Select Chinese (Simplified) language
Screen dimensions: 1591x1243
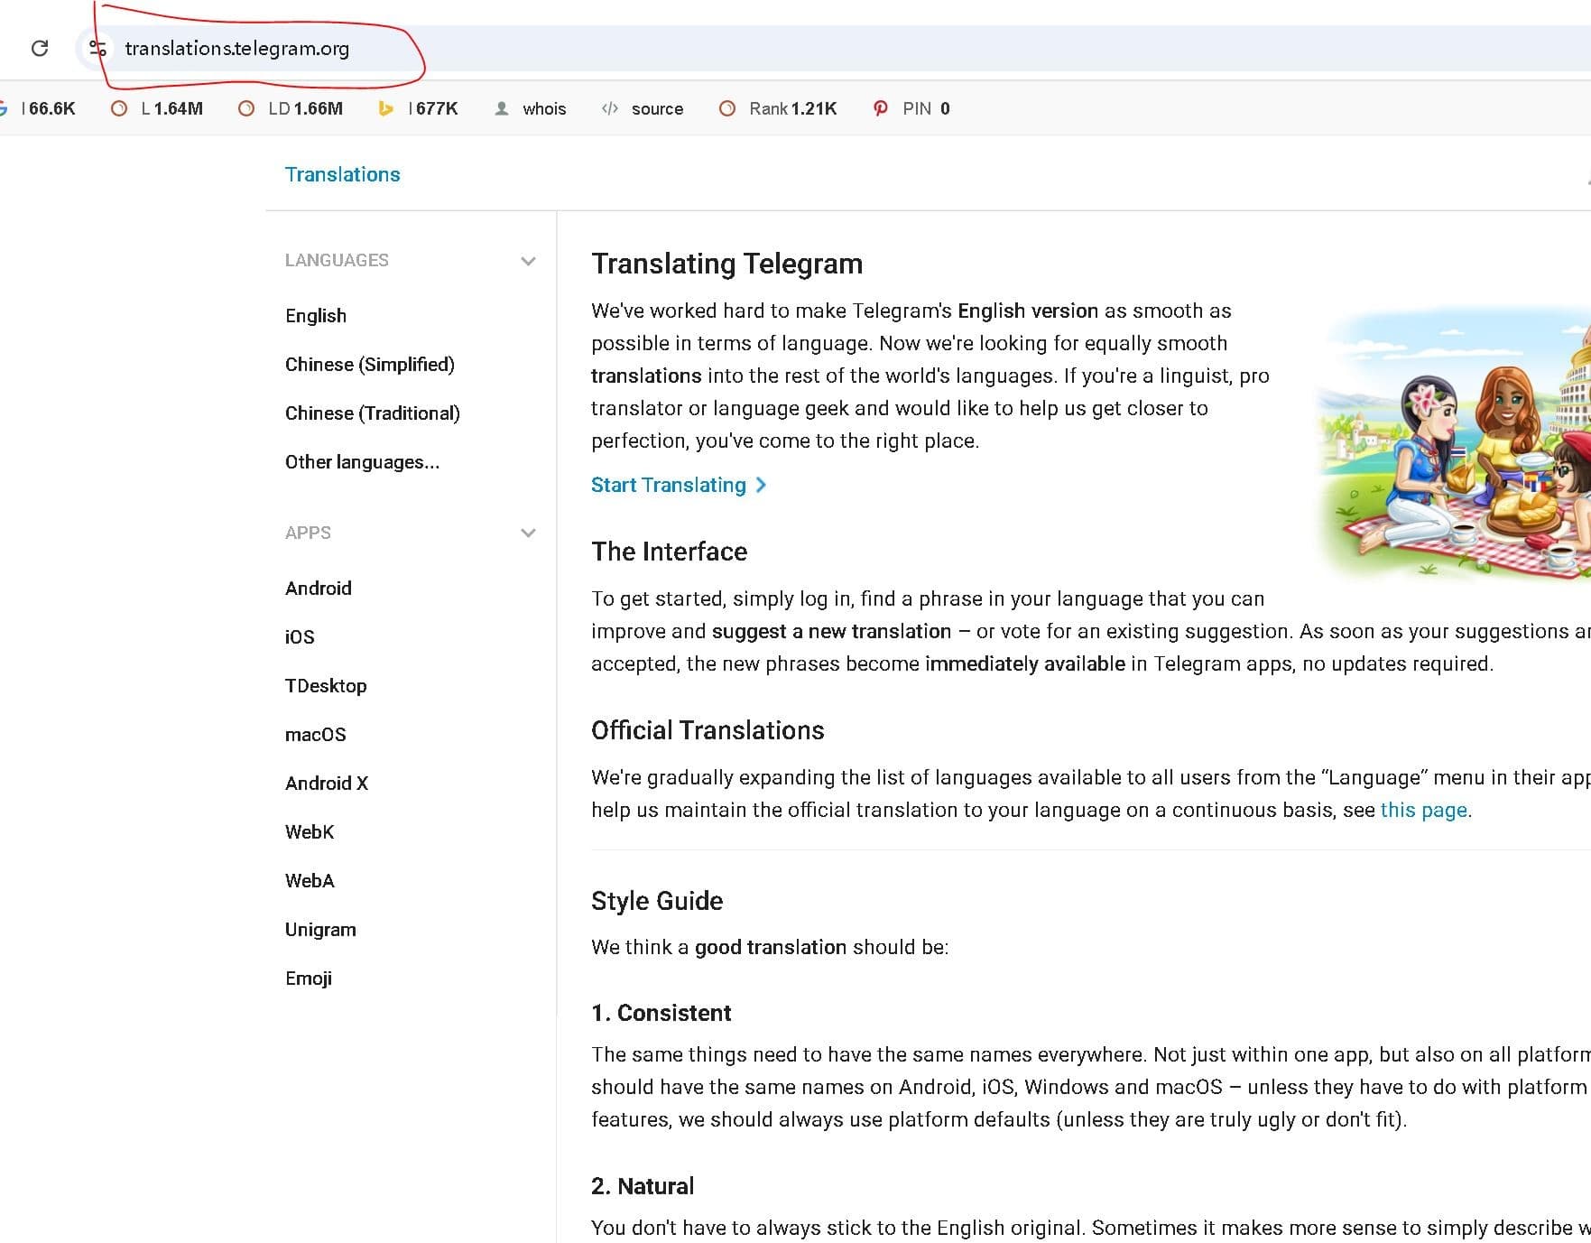(370, 365)
